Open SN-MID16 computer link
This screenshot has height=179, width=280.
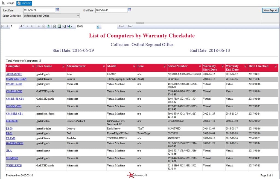(12, 158)
